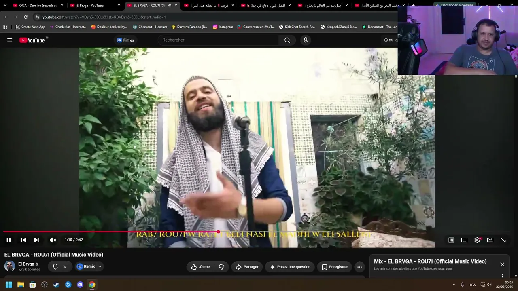This screenshot has height=291, width=518.
Task: Start voice search with the microphone
Action: 306,40
